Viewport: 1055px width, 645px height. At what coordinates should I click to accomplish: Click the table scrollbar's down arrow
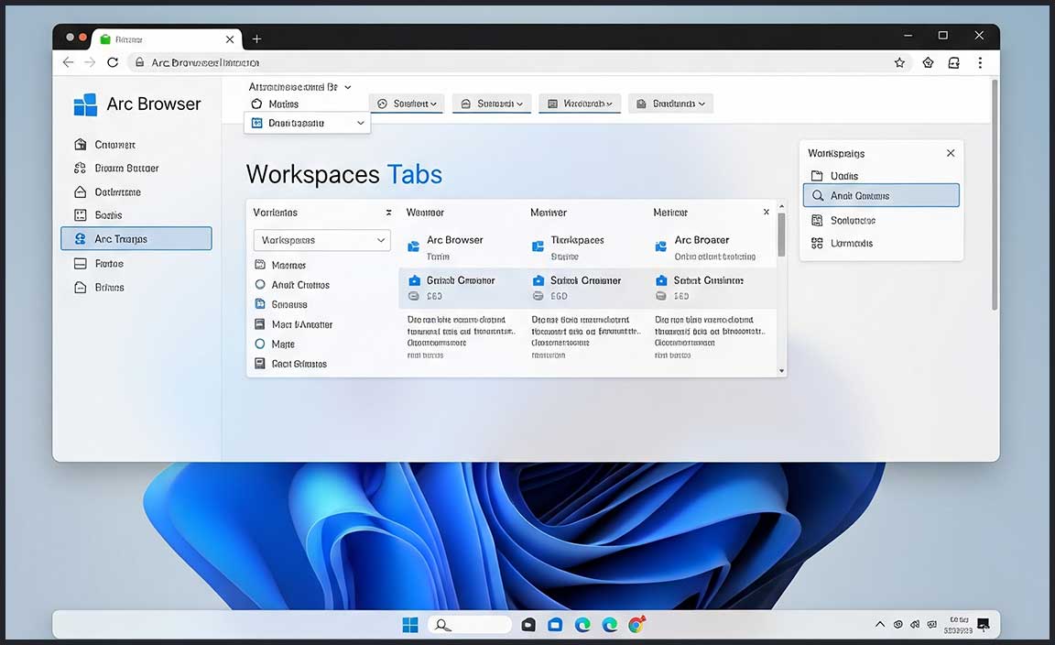point(781,370)
